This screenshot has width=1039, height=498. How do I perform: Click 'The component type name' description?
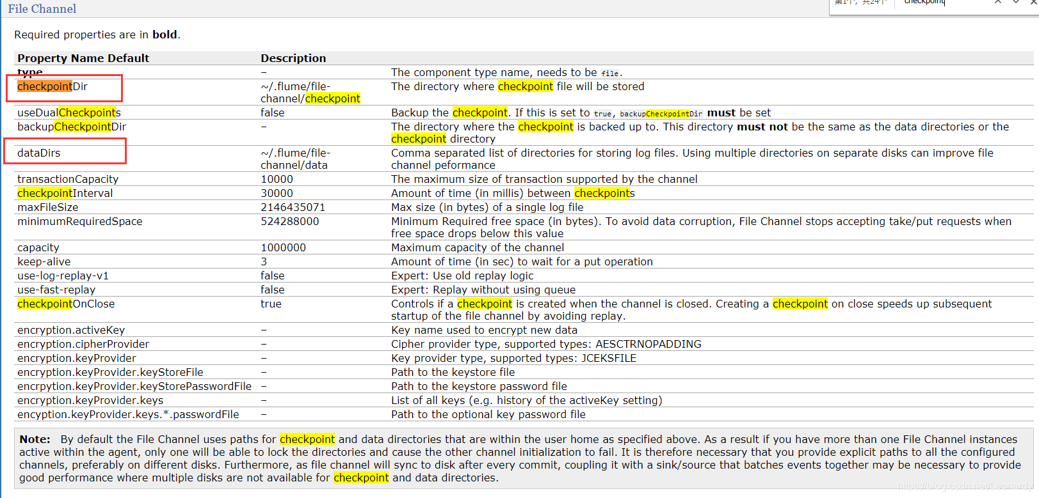(x=506, y=72)
